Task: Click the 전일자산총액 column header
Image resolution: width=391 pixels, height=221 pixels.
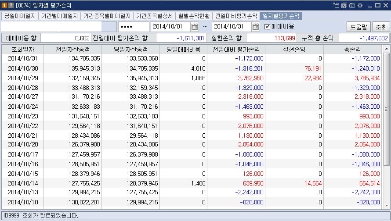Action: (72, 50)
